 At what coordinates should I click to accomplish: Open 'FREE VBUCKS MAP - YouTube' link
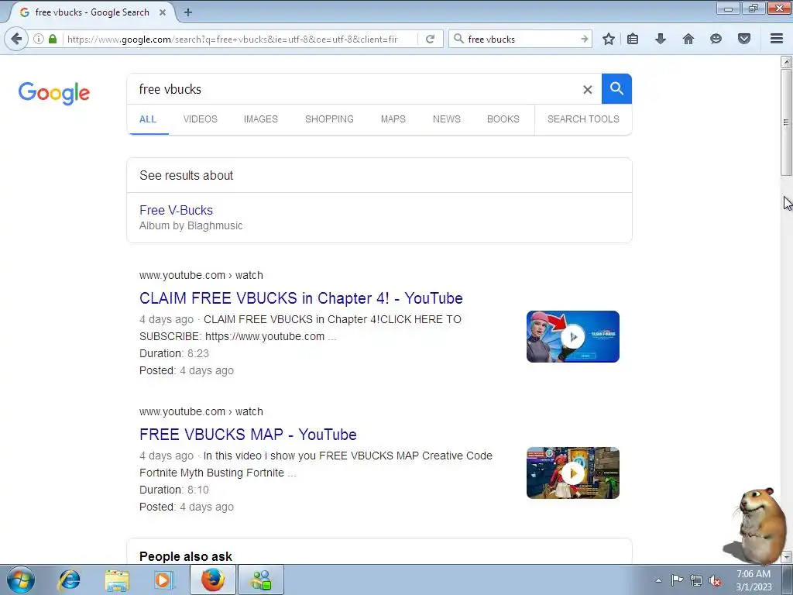coord(248,435)
